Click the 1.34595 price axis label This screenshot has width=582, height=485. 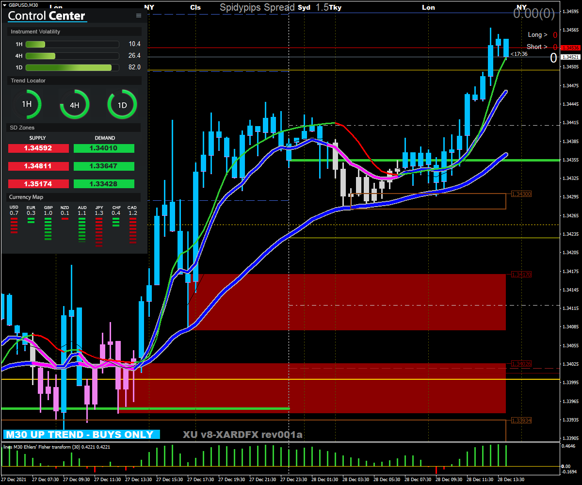point(571,11)
